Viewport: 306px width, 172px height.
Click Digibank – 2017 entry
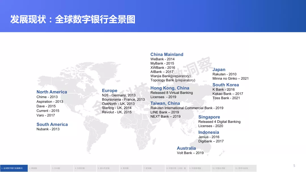[211, 141]
